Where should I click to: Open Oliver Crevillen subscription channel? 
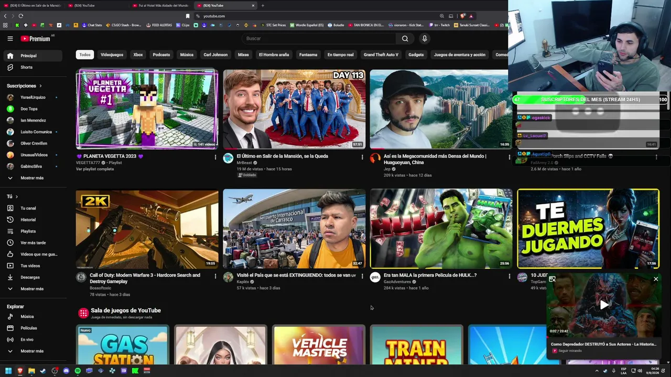click(x=33, y=143)
